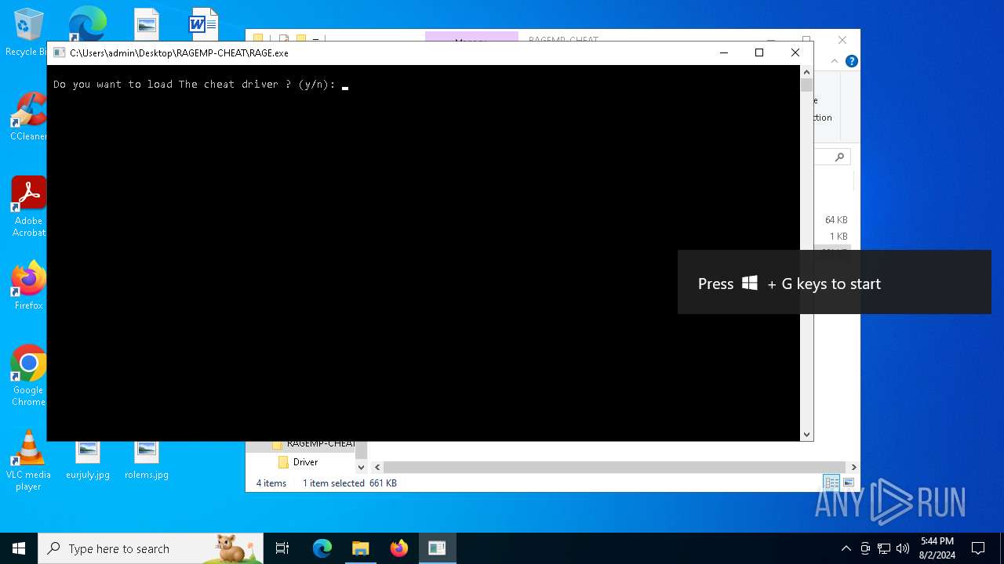Show the clock and calendar flyout
The image size is (1004, 564).
tap(937, 548)
